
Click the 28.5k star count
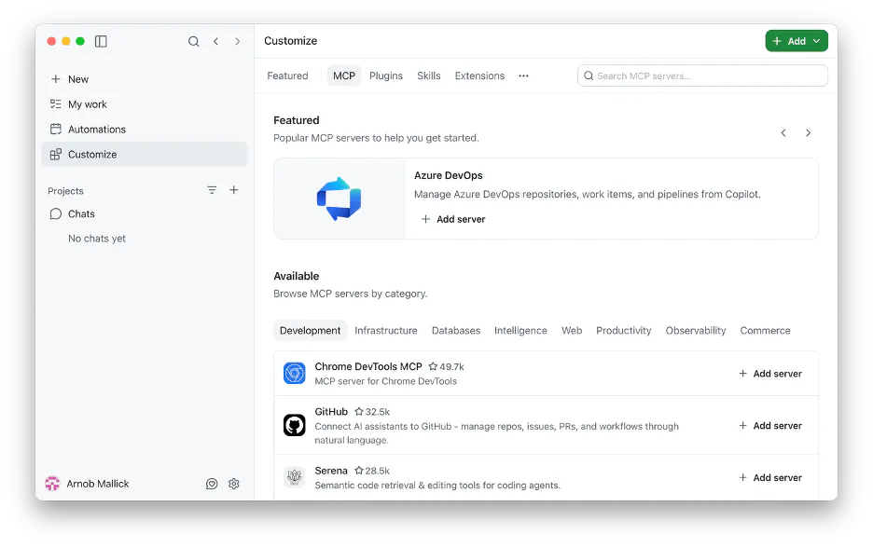372,471
